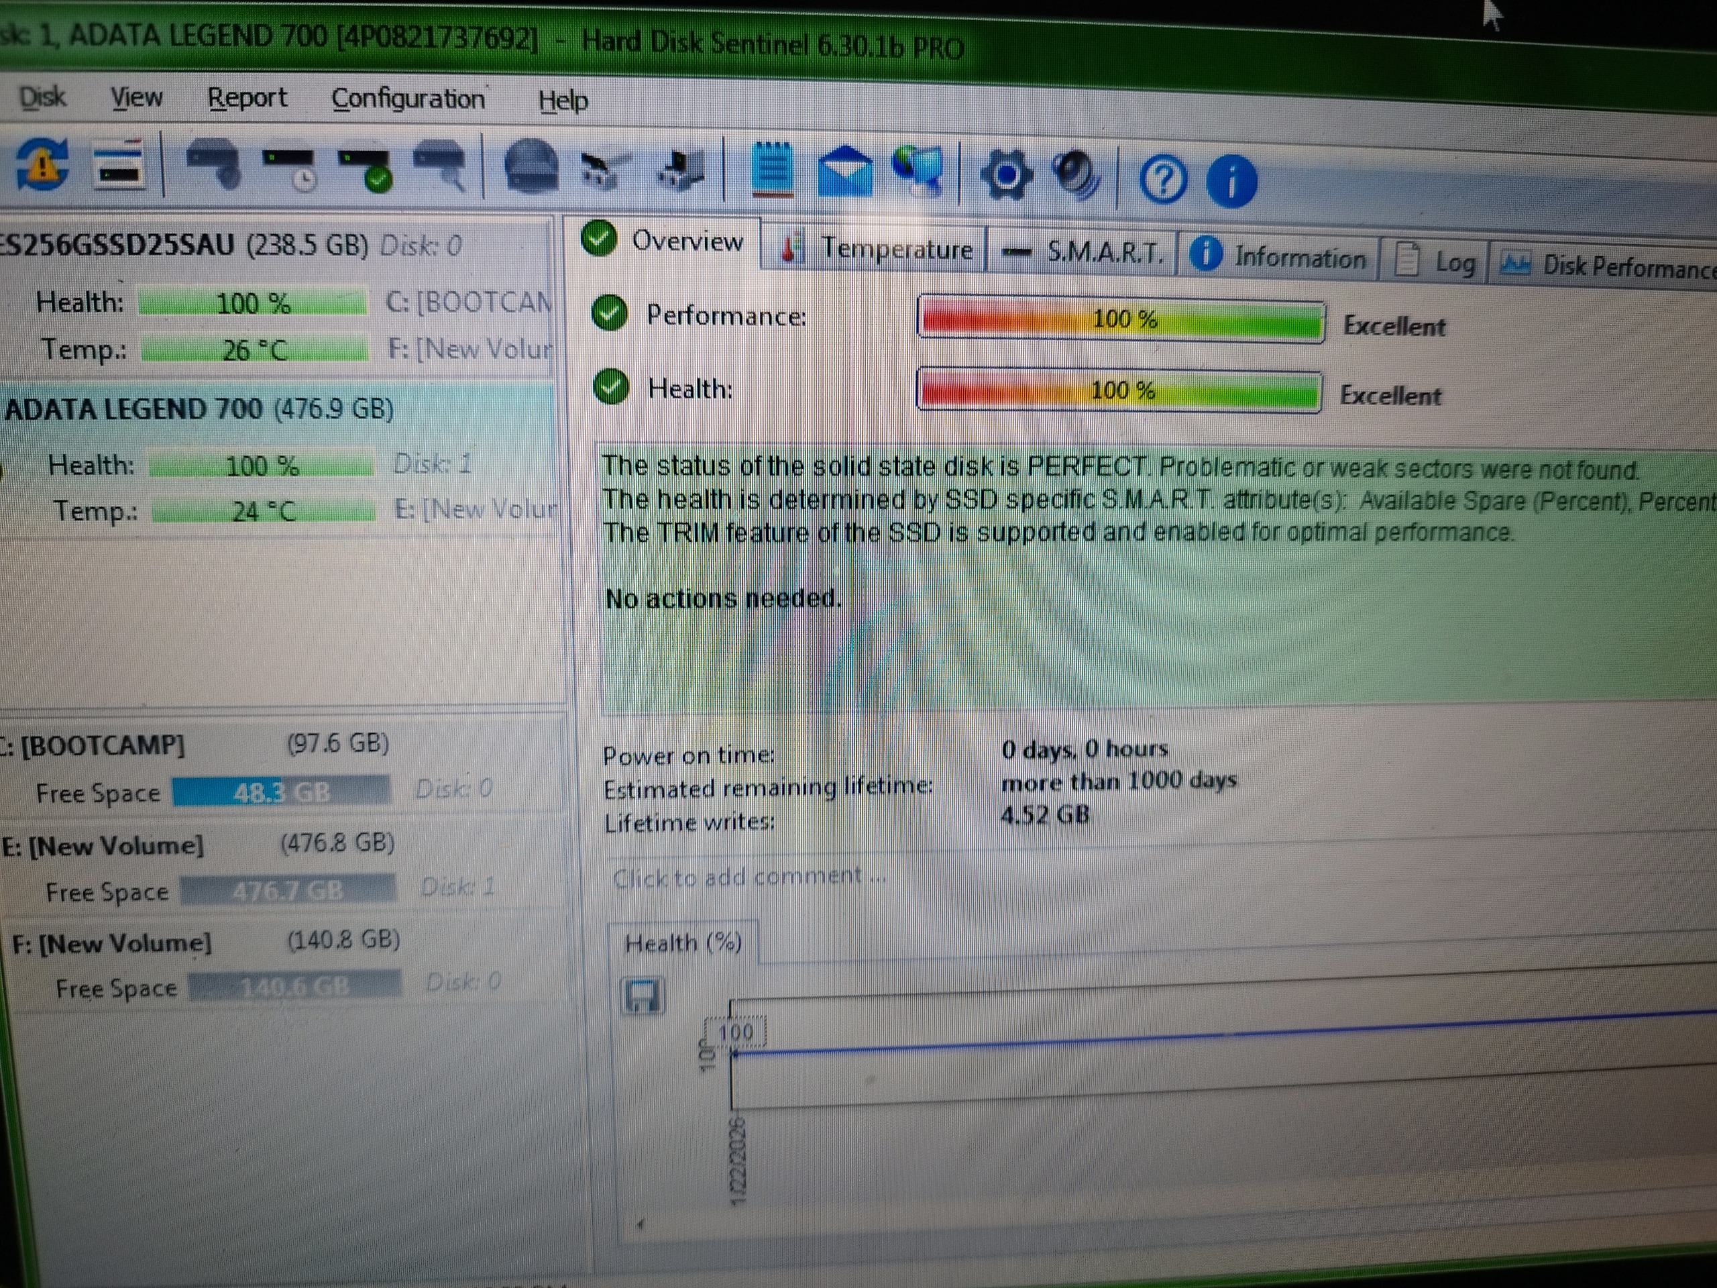The height and width of the screenshot is (1288, 1717).
Task: Click the speaker sound alert icon
Action: 1075,176
